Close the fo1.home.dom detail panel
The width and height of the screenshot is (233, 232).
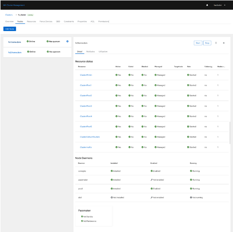click(x=224, y=43)
